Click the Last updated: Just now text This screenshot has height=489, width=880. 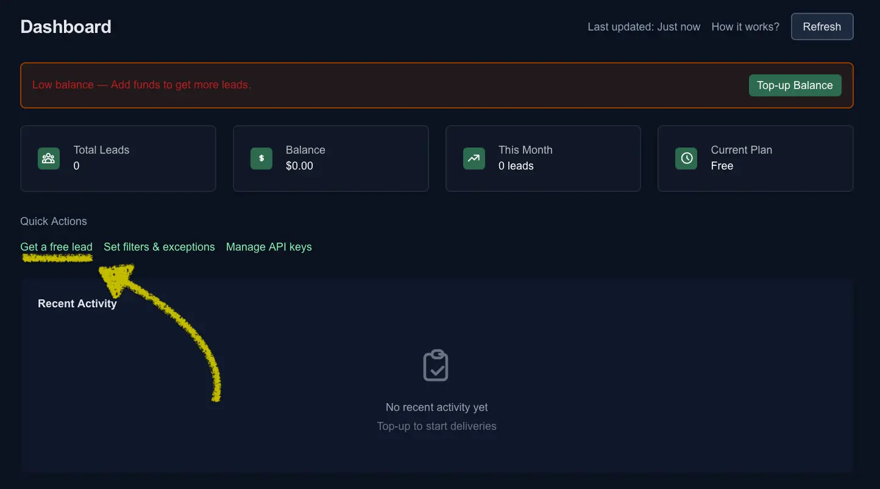tap(643, 26)
